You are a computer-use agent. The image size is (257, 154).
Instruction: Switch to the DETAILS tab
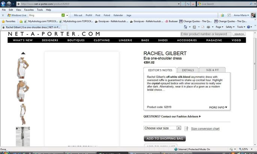click(188, 70)
